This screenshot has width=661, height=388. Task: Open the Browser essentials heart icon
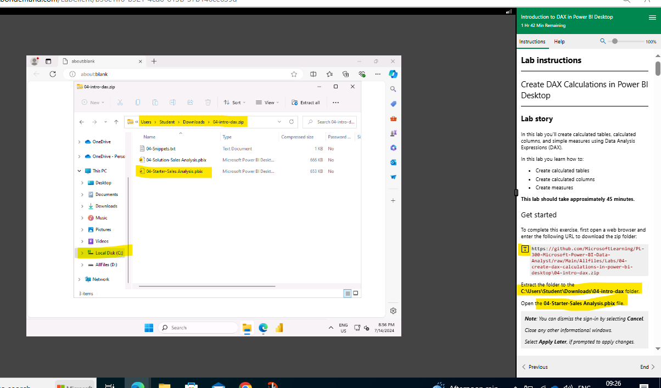point(362,74)
